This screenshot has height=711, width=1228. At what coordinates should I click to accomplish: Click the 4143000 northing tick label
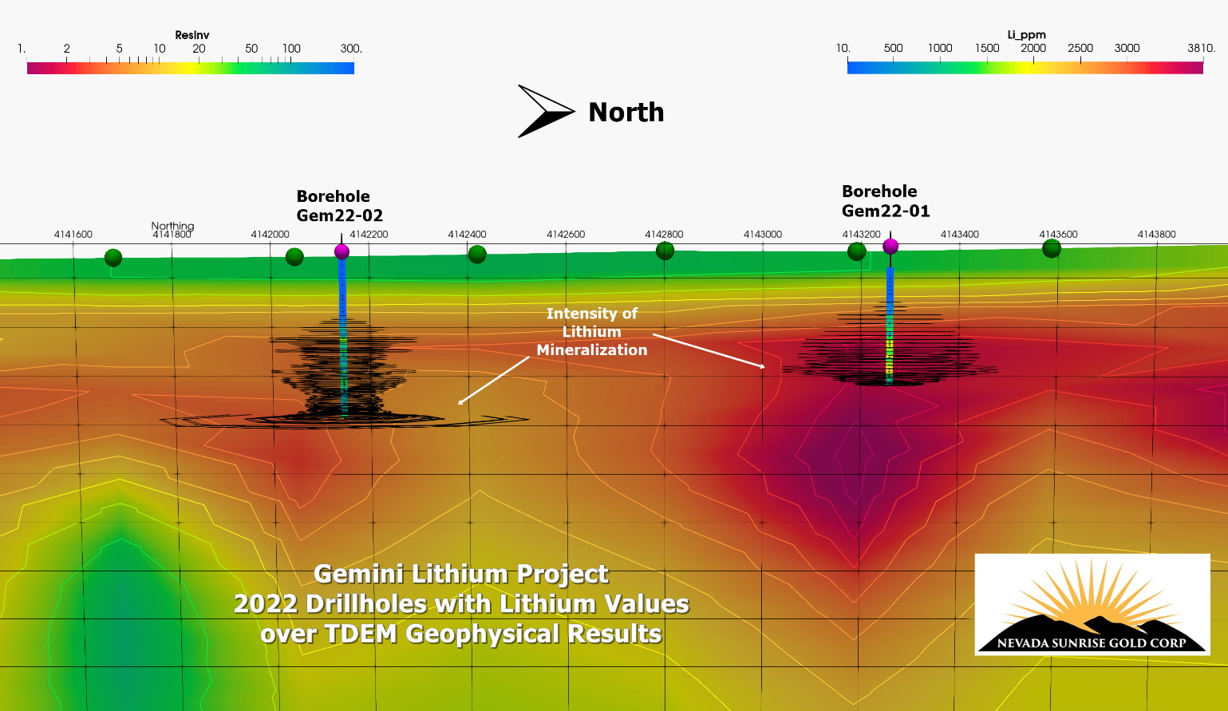point(763,235)
